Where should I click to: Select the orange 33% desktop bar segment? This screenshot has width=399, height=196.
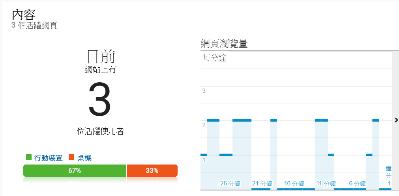tap(152, 170)
